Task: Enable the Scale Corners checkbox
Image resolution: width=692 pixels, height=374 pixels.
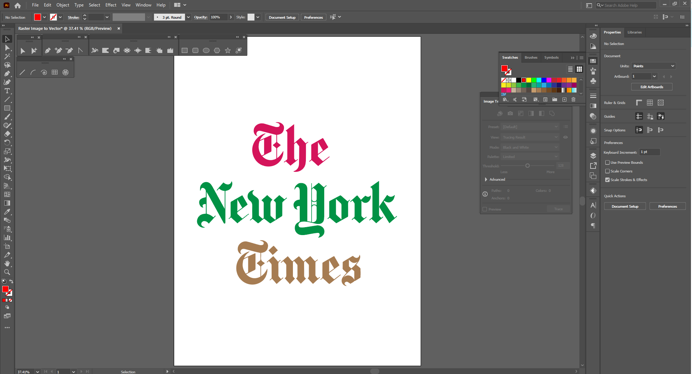Action: click(607, 171)
